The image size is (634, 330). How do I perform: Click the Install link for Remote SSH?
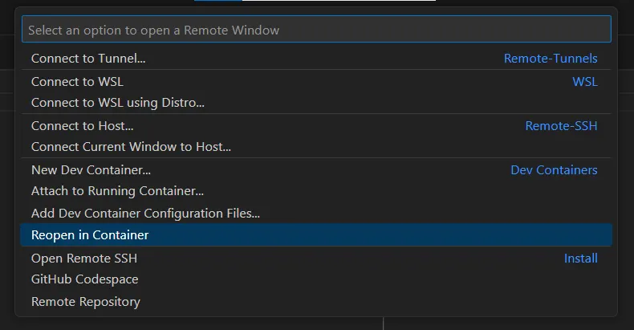[x=580, y=259]
